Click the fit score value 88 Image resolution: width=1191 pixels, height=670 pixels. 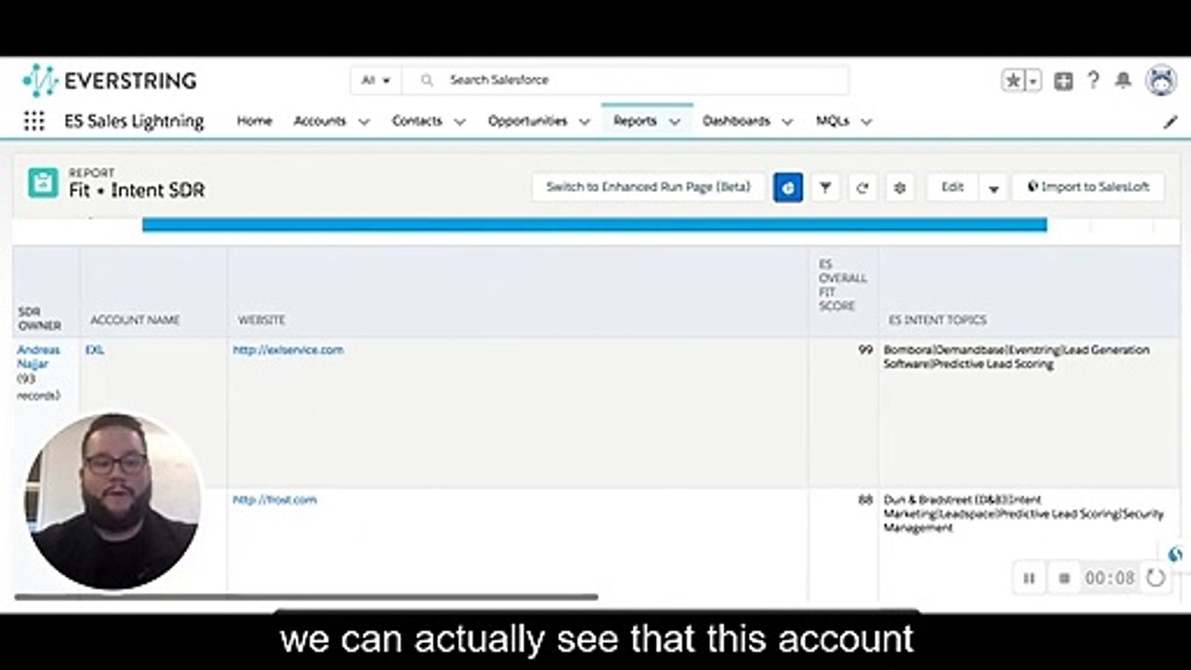(x=865, y=500)
